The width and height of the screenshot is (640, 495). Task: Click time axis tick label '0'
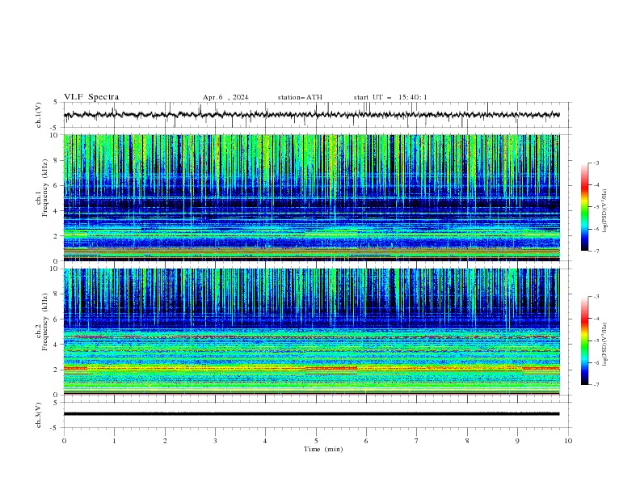(x=64, y=441)
